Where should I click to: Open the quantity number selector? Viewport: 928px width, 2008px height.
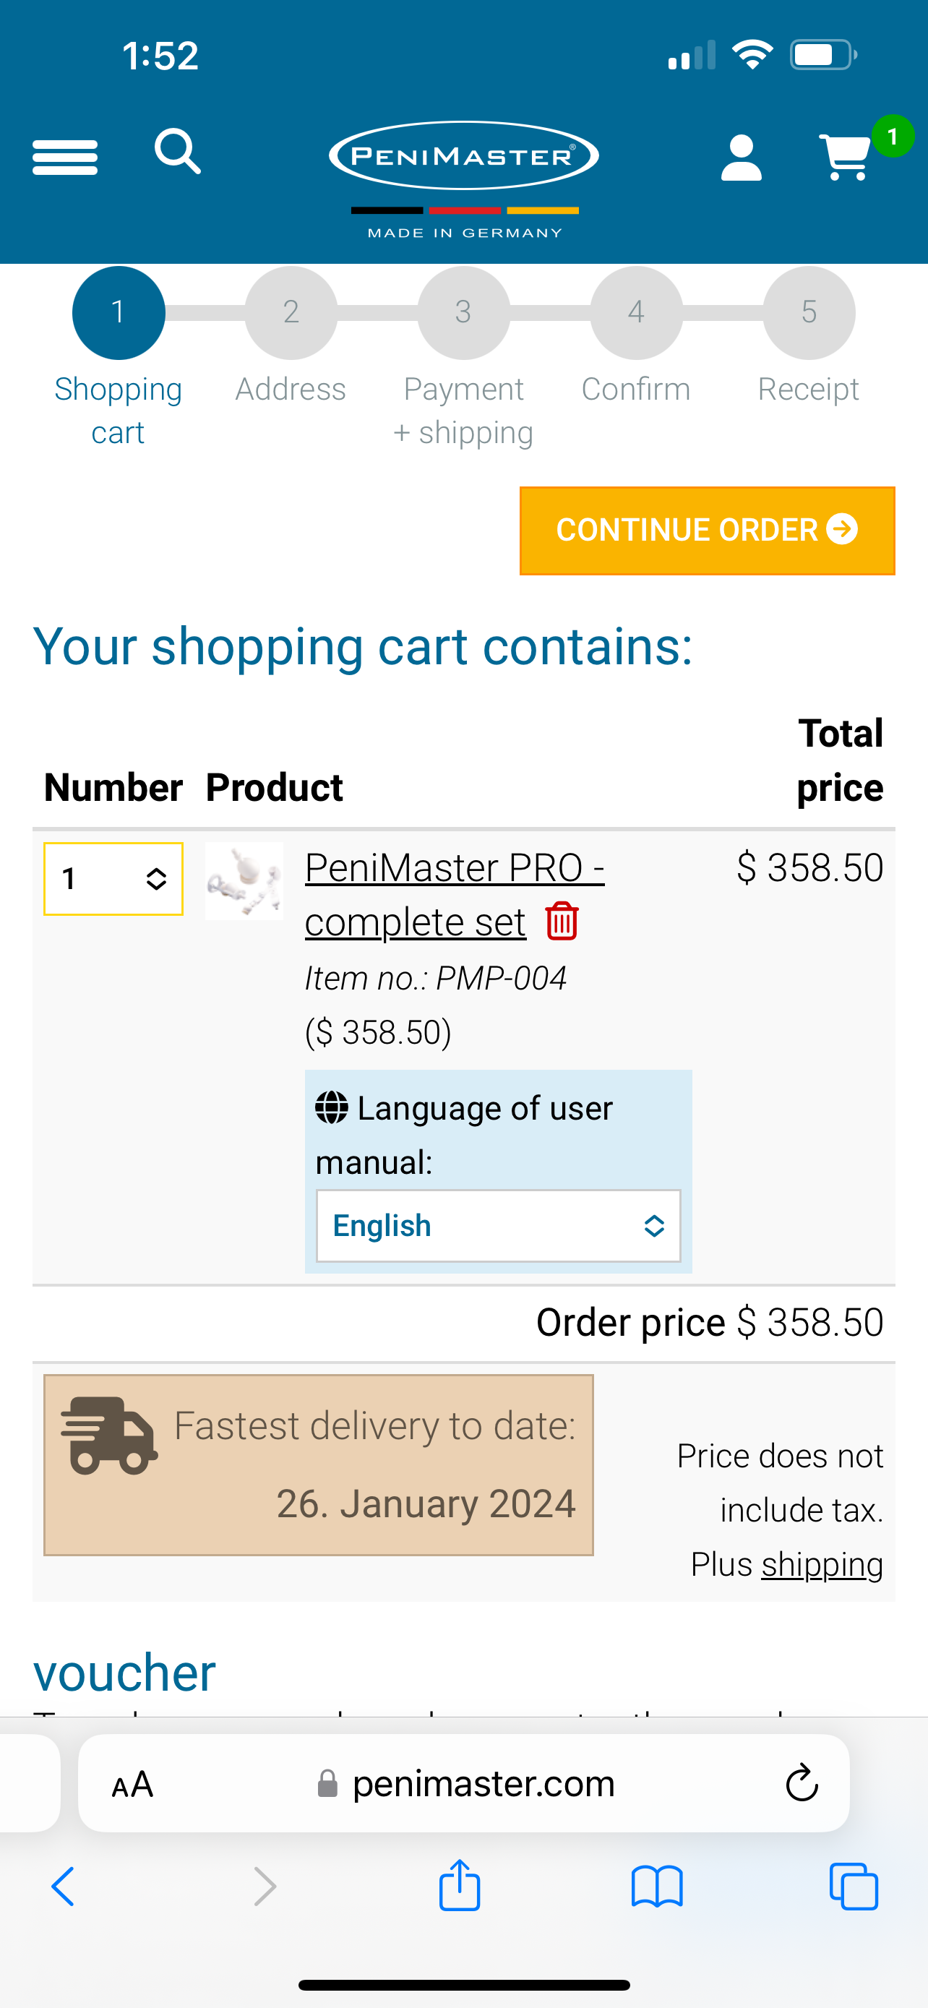point(113,878)
